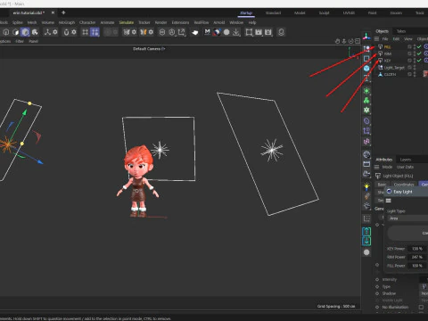Toggle visibility dots for RIM light
Screen dimensions: 428x321
(415, 53)
